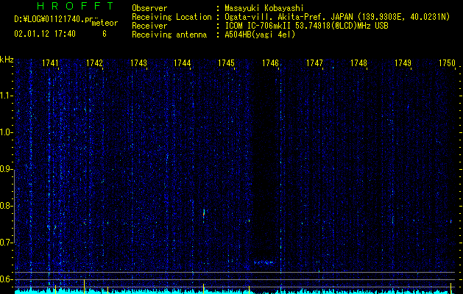Click the 1742 time marker
This screenshot has height=294, width=463.
94,62
